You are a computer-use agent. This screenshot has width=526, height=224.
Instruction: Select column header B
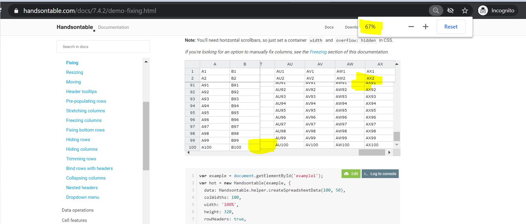point(245,64)
